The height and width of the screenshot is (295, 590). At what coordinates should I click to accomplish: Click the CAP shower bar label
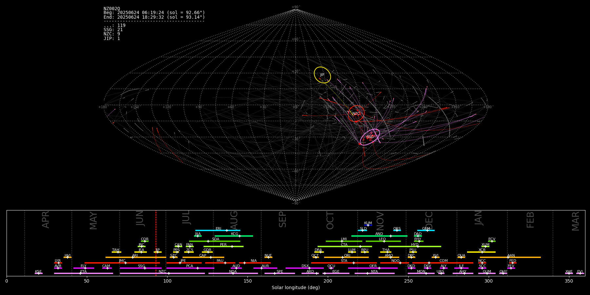point(203,256)
